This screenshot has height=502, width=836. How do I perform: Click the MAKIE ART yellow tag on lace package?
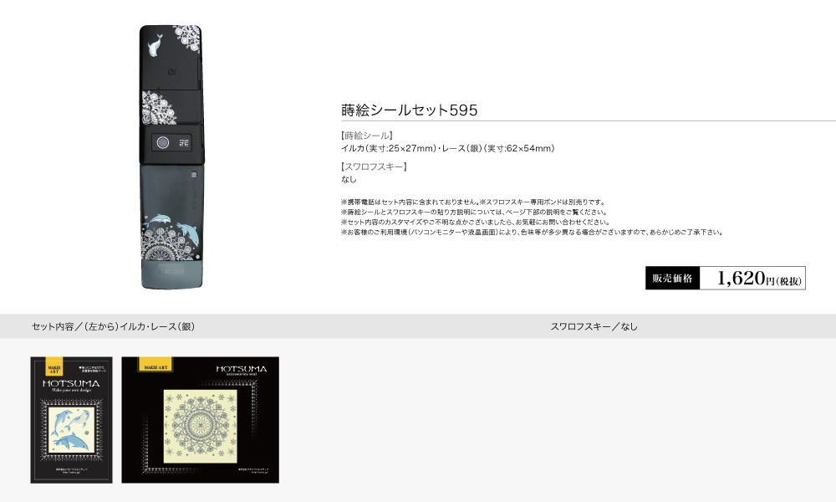(x=155, y=364)
